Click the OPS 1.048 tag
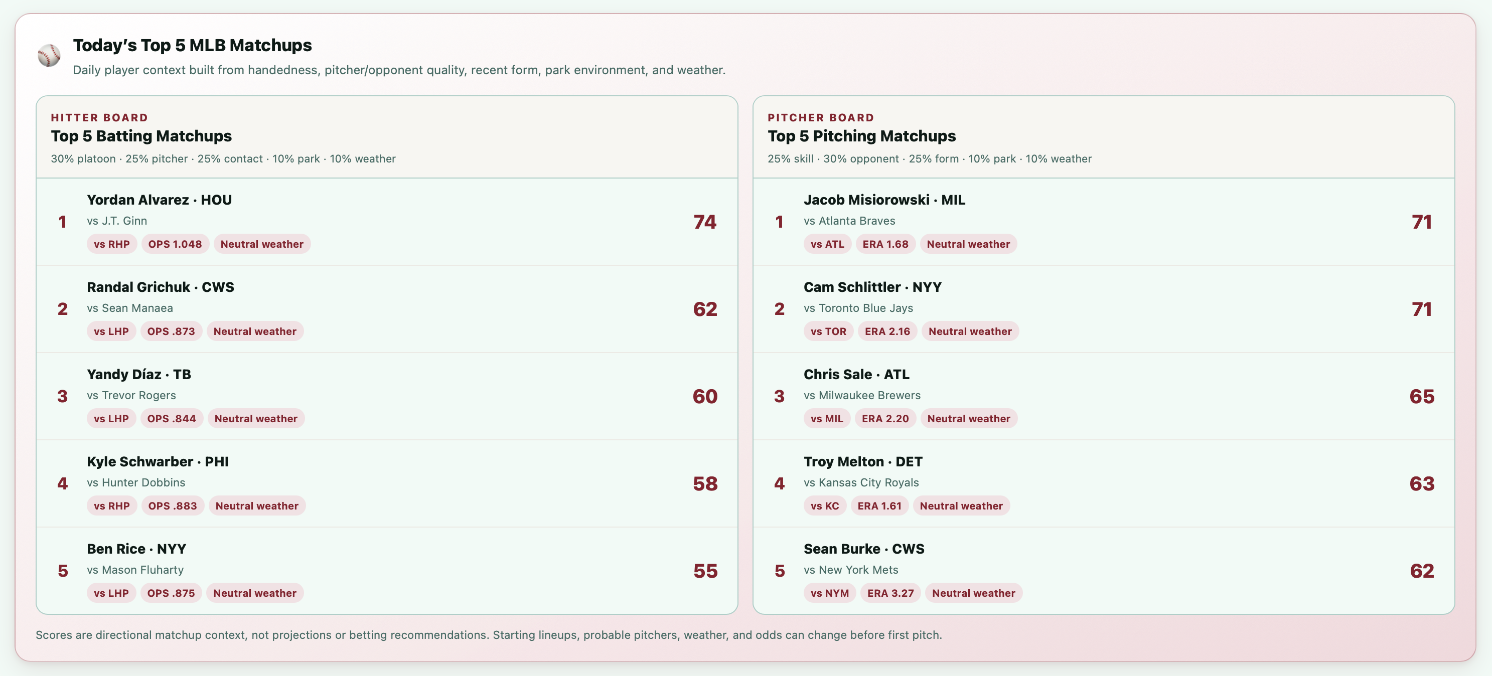Viewport: 1492px width, 676px height. (175, 244)
